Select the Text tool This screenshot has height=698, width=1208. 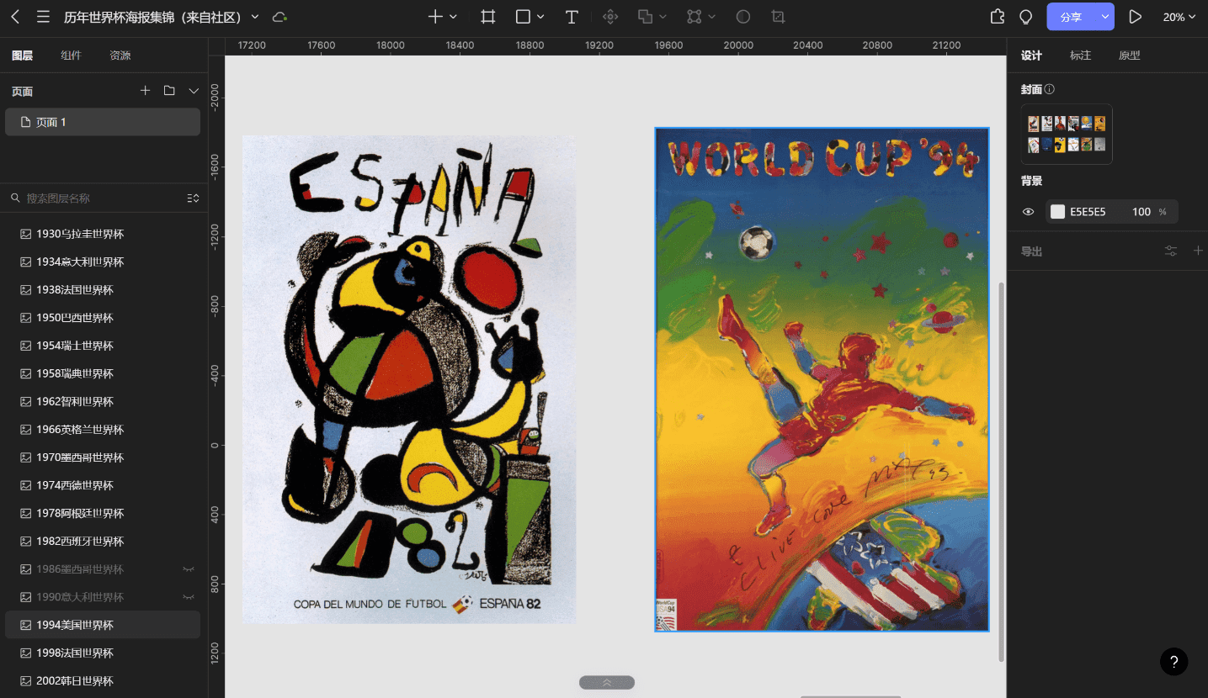(x=572, y=17)
